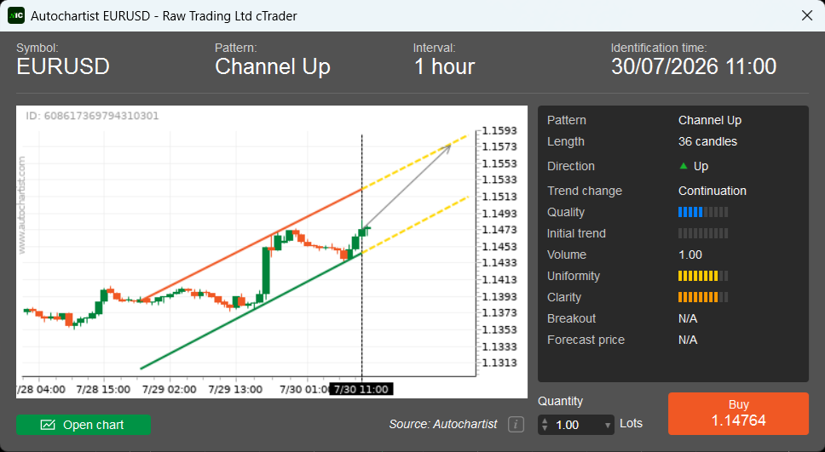Screen dimensions: 825x452
Task: Open the Autochartist source info icon
Action: [x=516, y=424]
